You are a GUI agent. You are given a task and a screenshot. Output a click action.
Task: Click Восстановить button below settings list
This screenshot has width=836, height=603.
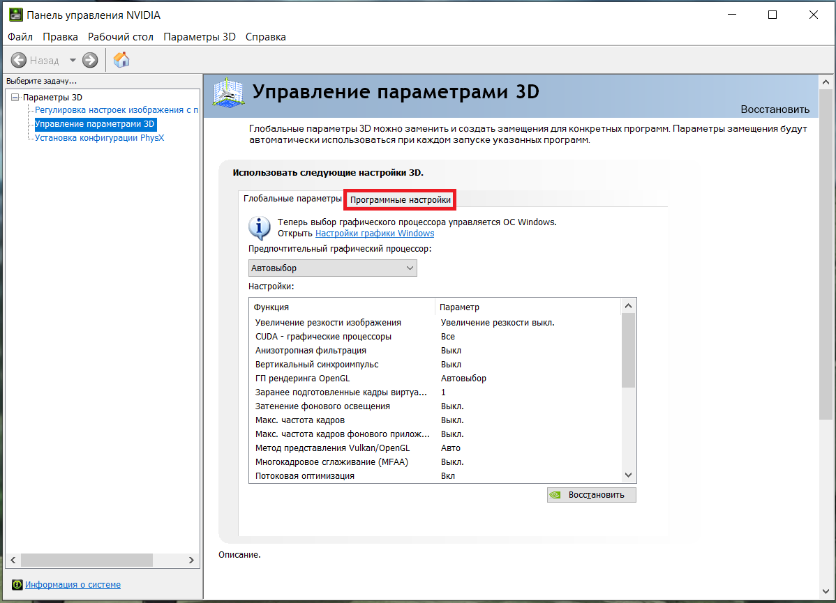591,495
